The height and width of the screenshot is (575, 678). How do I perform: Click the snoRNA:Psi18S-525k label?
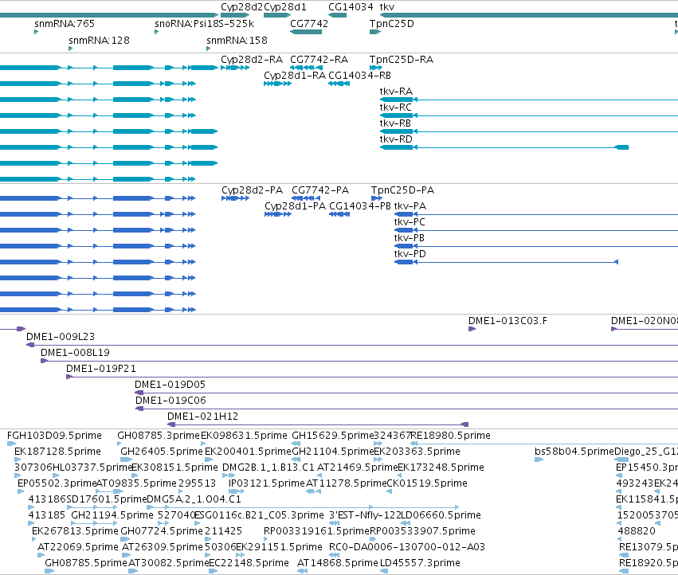(205, 24)
